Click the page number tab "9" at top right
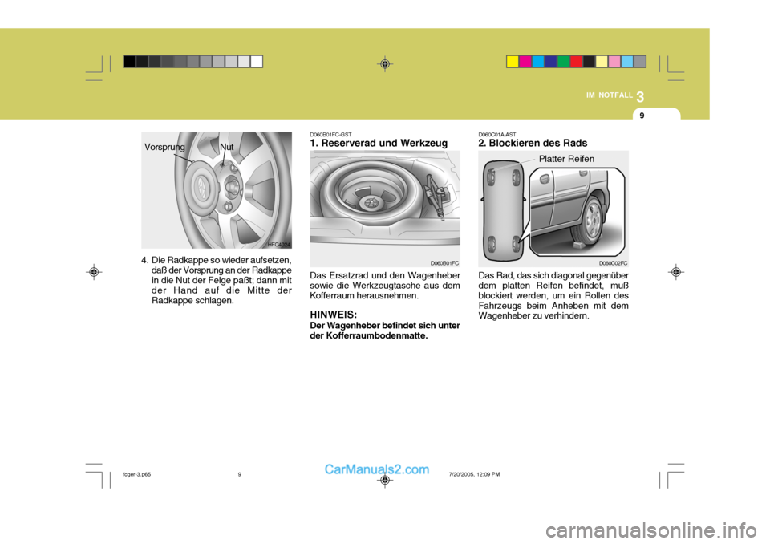This screenshot has width=770, height=544. pyautogui.click(x=642, y=116)
